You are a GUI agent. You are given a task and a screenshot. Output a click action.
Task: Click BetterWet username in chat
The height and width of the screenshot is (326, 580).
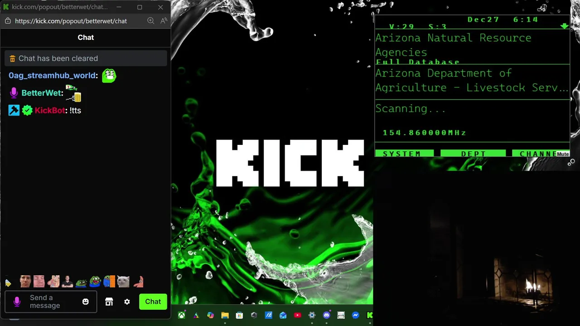click(x=41, y=93)
